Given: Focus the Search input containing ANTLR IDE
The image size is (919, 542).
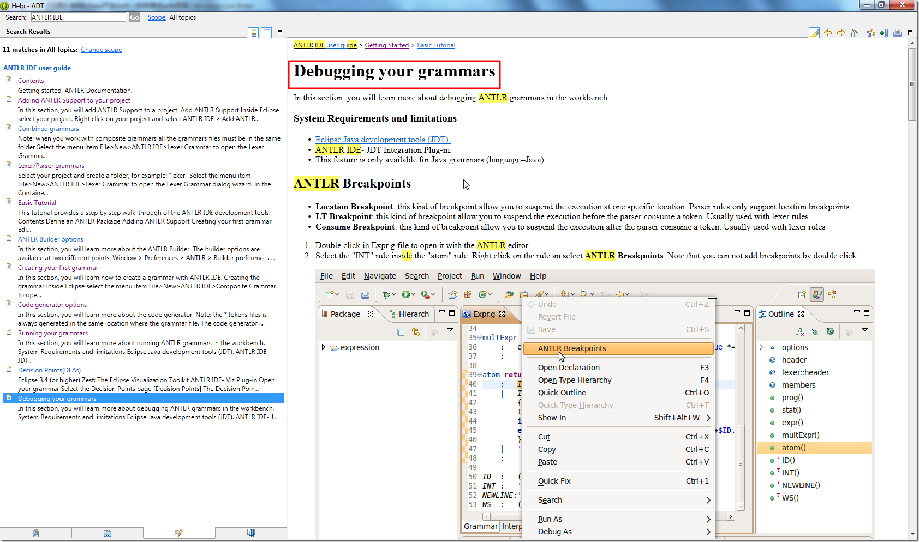Looking at the screenshot, I should [x=78, y=17].
